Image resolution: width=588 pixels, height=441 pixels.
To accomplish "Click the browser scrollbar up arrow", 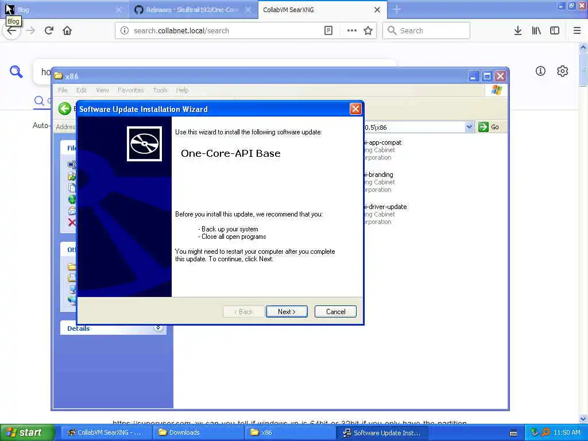I will tap(583, 47).
